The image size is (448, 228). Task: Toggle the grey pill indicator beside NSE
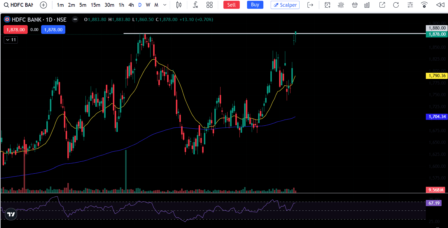pyautogui.click(x=75, y=20)
